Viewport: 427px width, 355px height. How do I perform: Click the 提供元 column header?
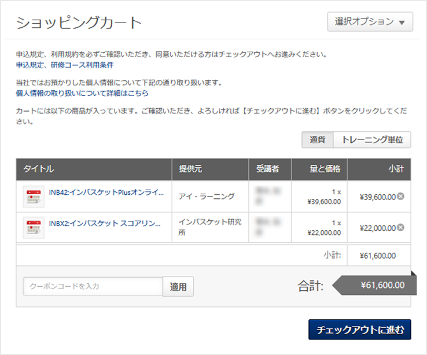pyautogui.click(x=190, y=169)
